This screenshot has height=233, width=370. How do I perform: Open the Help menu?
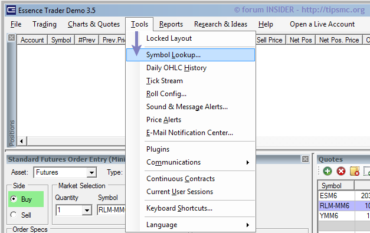pos(266,24)
